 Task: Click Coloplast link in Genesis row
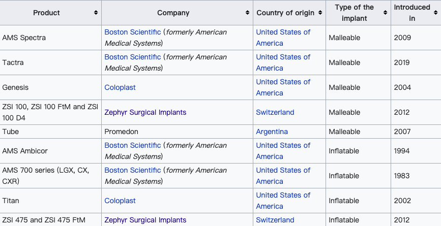pyautogui.click(x=120, y=87)
